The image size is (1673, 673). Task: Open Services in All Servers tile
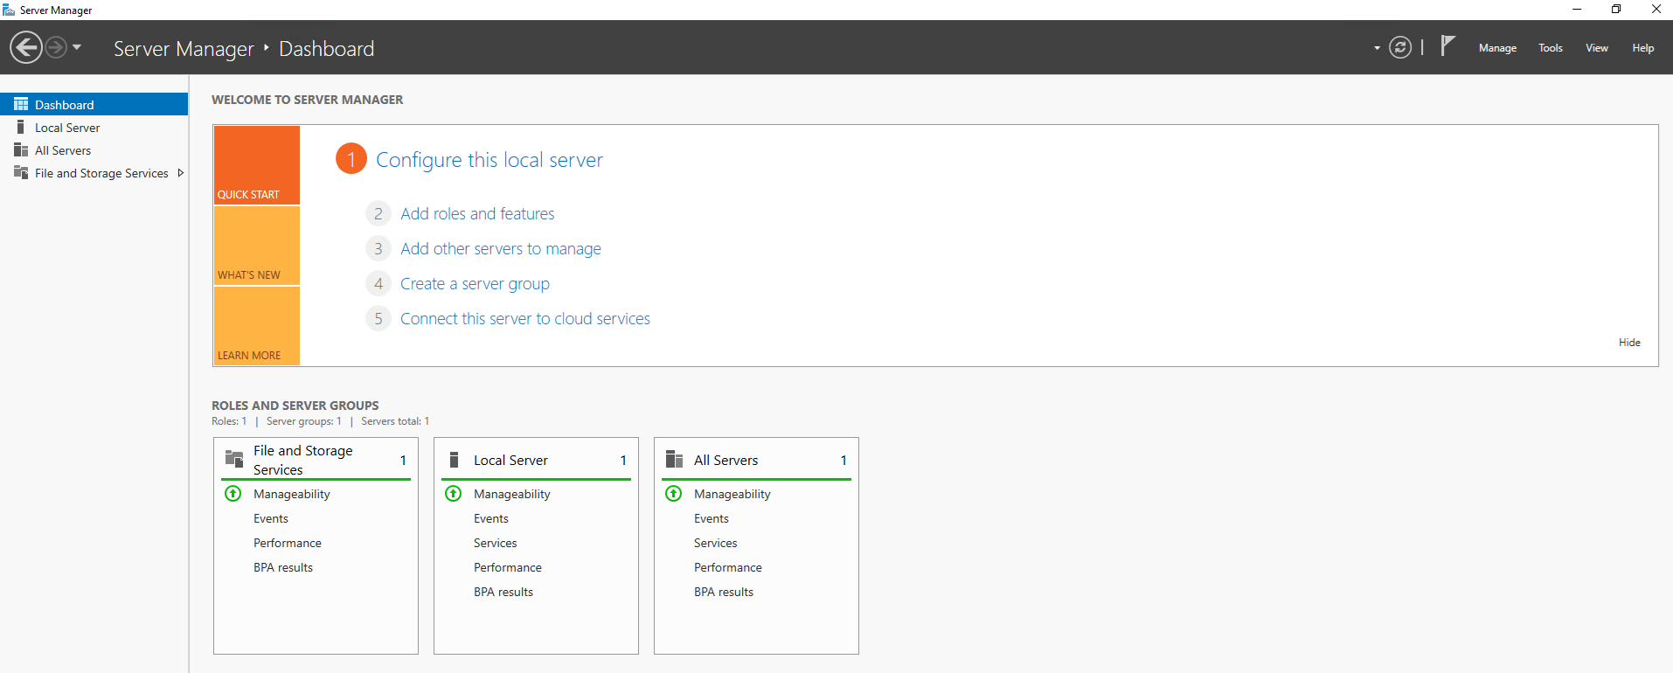[x=716, y=543]
